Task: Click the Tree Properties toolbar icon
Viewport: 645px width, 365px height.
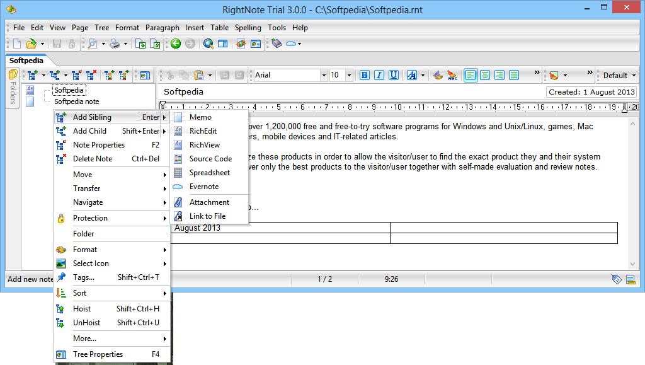Action: point(144,75)
